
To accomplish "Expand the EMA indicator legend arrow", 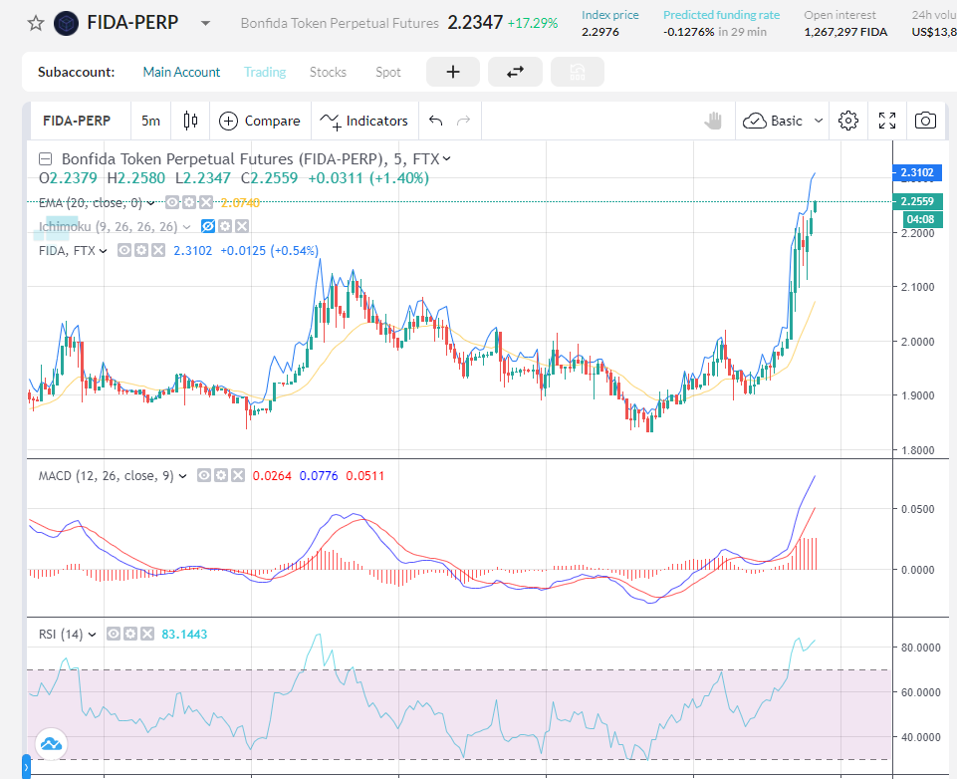I will 150,202.
